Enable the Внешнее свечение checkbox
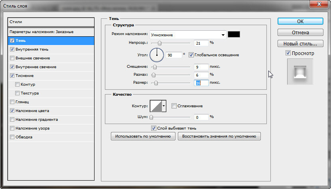Image resolution: width=331 pixels, height=189 pixels. tap(12, 58)
